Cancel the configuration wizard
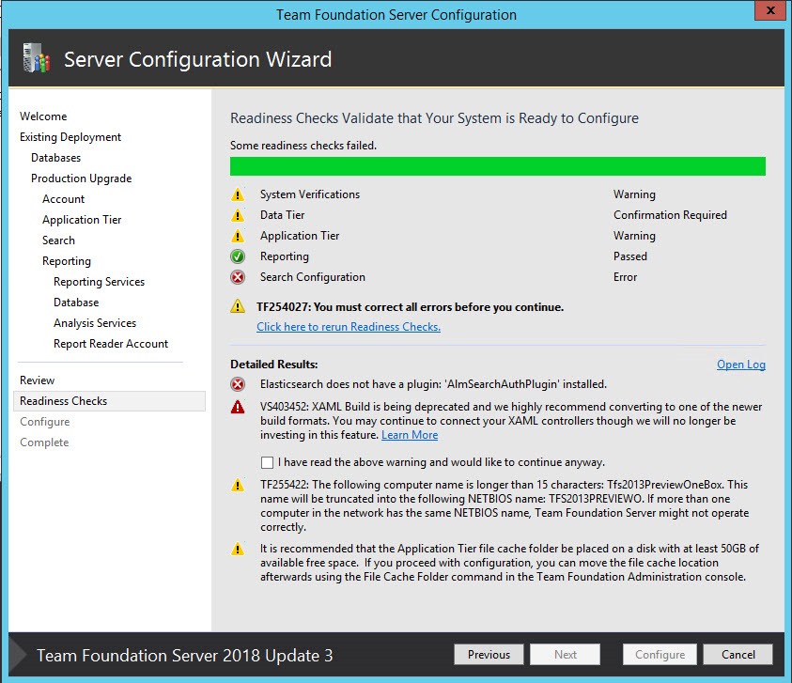 738,655
